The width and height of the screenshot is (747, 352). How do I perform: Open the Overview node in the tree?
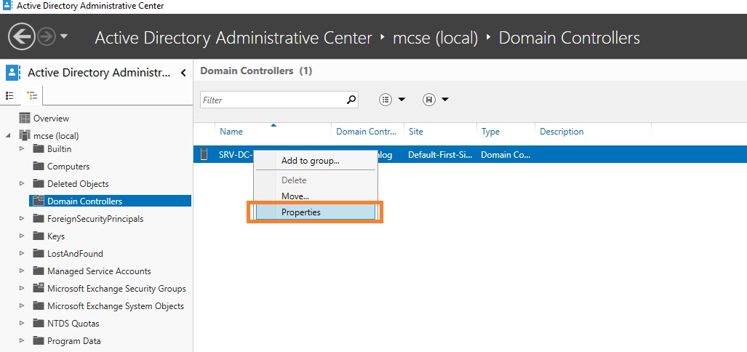pos(51,119)
